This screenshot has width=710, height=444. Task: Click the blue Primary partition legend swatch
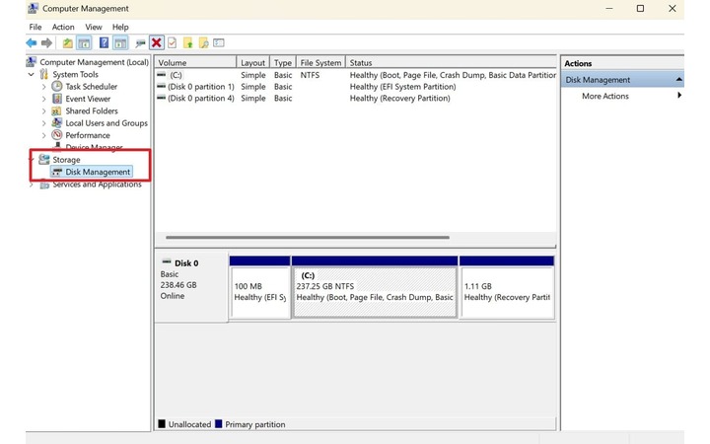pyautogui.click(x=219, y=424)
